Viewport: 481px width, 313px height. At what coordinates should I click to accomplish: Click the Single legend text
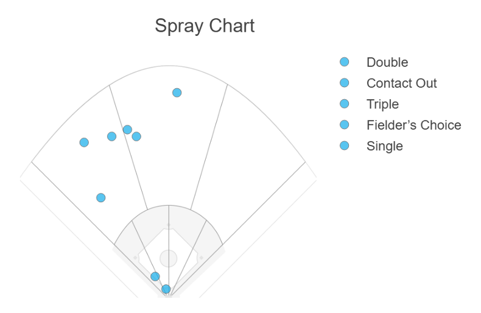pos(385,146)
